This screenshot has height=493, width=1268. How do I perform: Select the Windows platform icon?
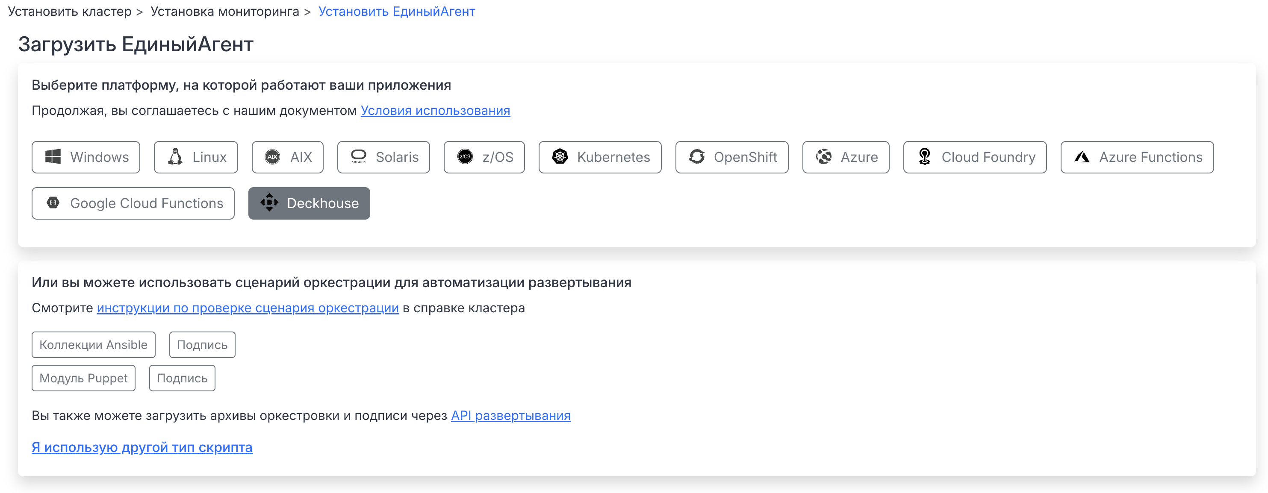point(53,157)
